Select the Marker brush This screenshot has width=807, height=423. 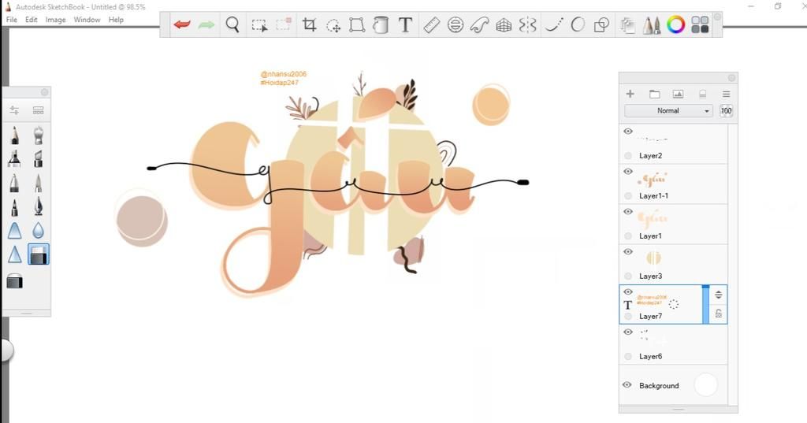14,158
